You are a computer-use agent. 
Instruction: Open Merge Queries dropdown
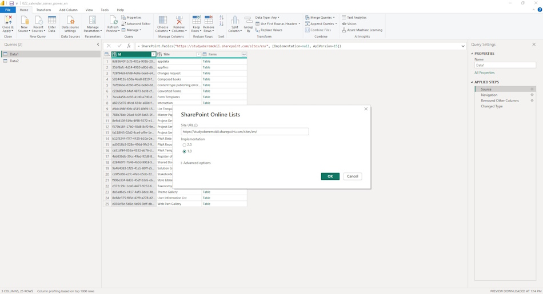(320, 18)
